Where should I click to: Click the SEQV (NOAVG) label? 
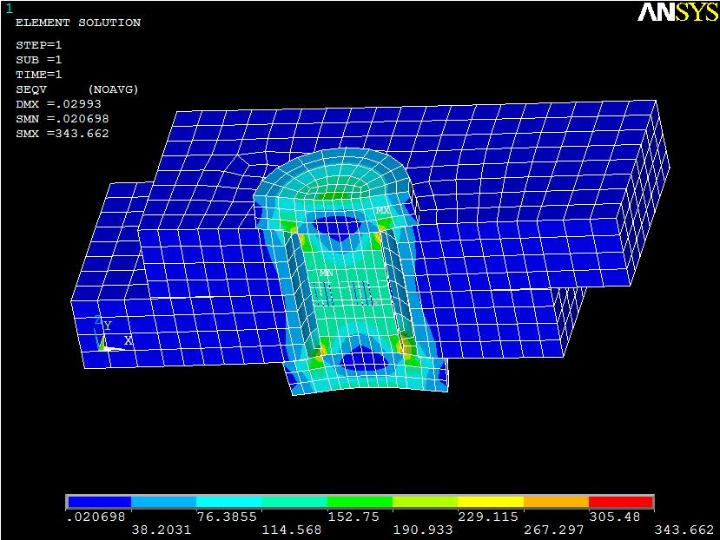(76, 89)
